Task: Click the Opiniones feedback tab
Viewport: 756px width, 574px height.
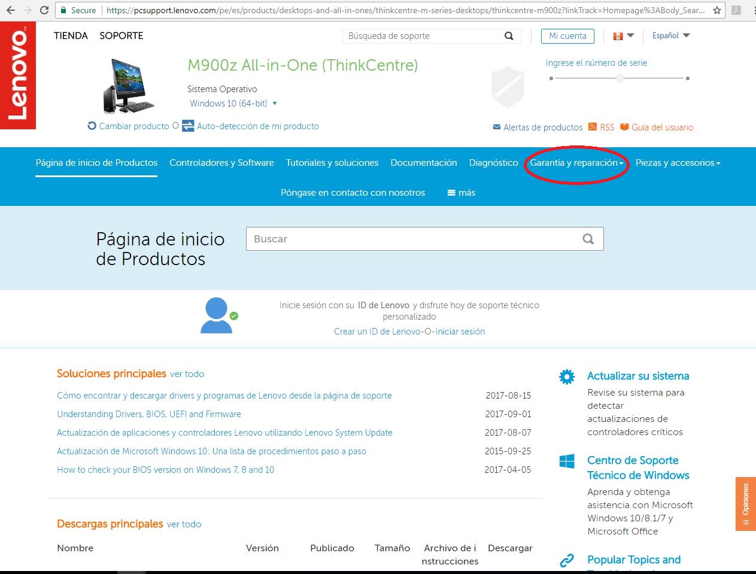Action: click(745, 503)
